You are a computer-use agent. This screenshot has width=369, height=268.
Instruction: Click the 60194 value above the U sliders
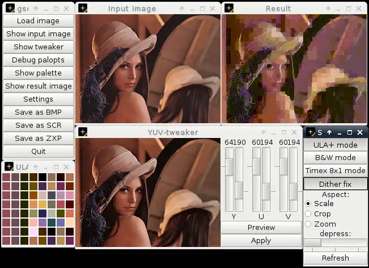tap(262, 143)
